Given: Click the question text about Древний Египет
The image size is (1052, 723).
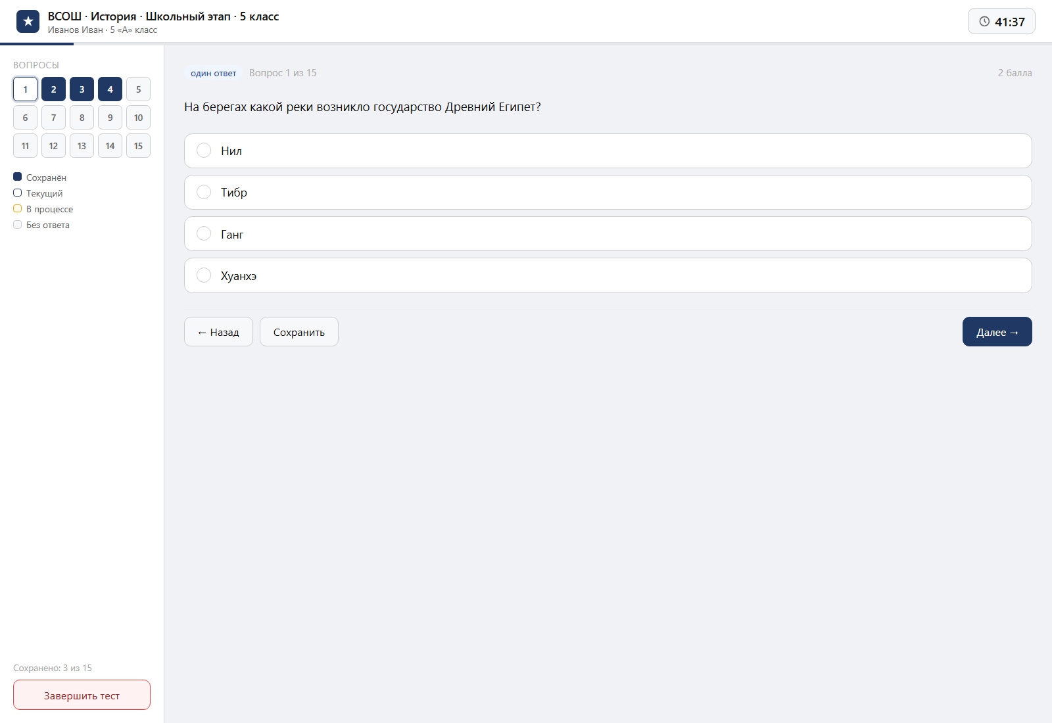Looking at the screenshot, I should (362, 107).
